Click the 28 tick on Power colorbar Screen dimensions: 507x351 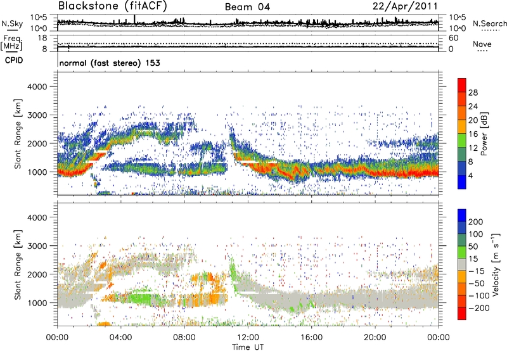click(x=473, y=93)
